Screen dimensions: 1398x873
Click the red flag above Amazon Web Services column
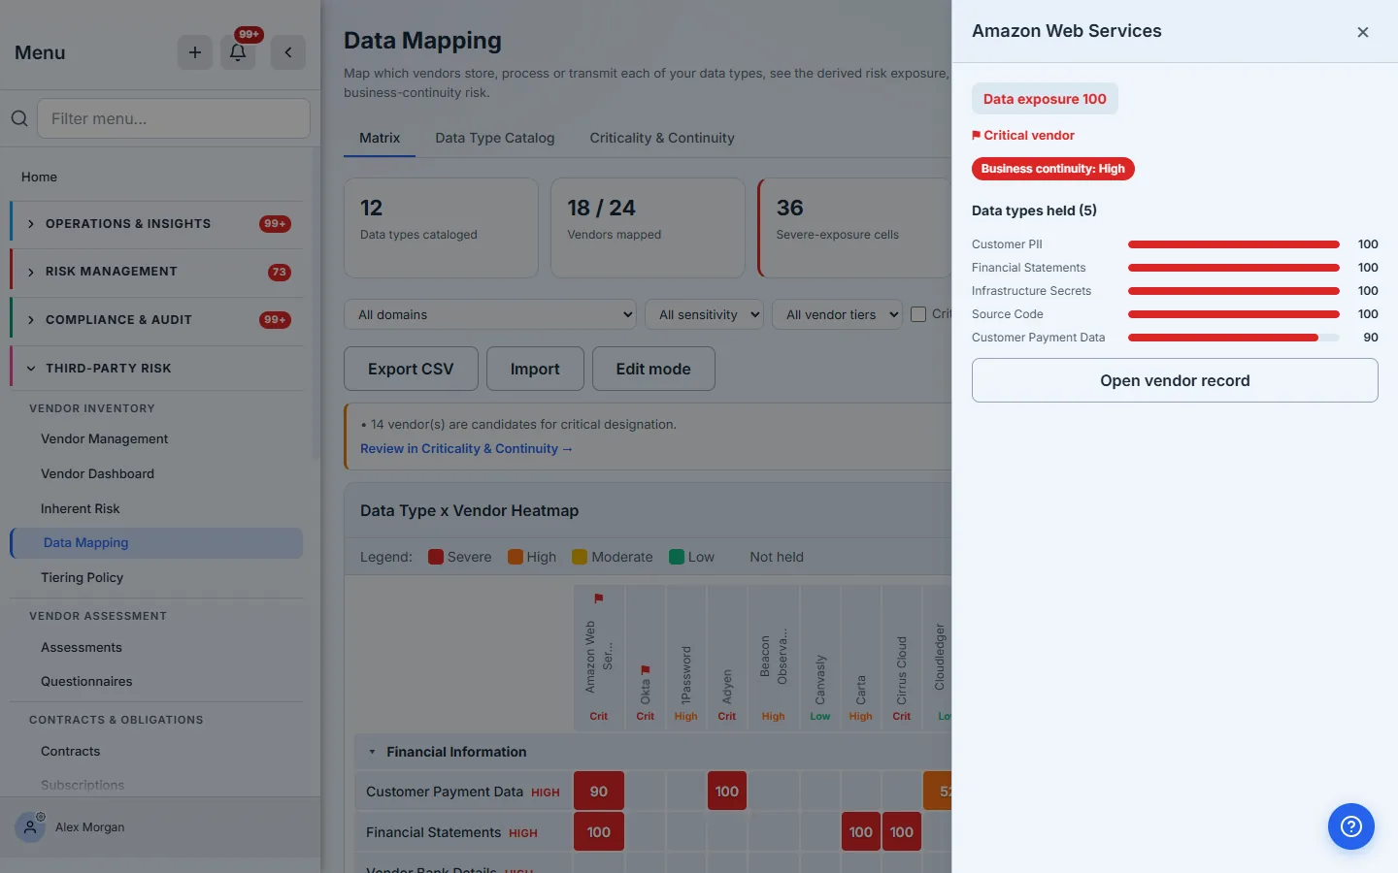pyautogui.click(x=599, y=598)
